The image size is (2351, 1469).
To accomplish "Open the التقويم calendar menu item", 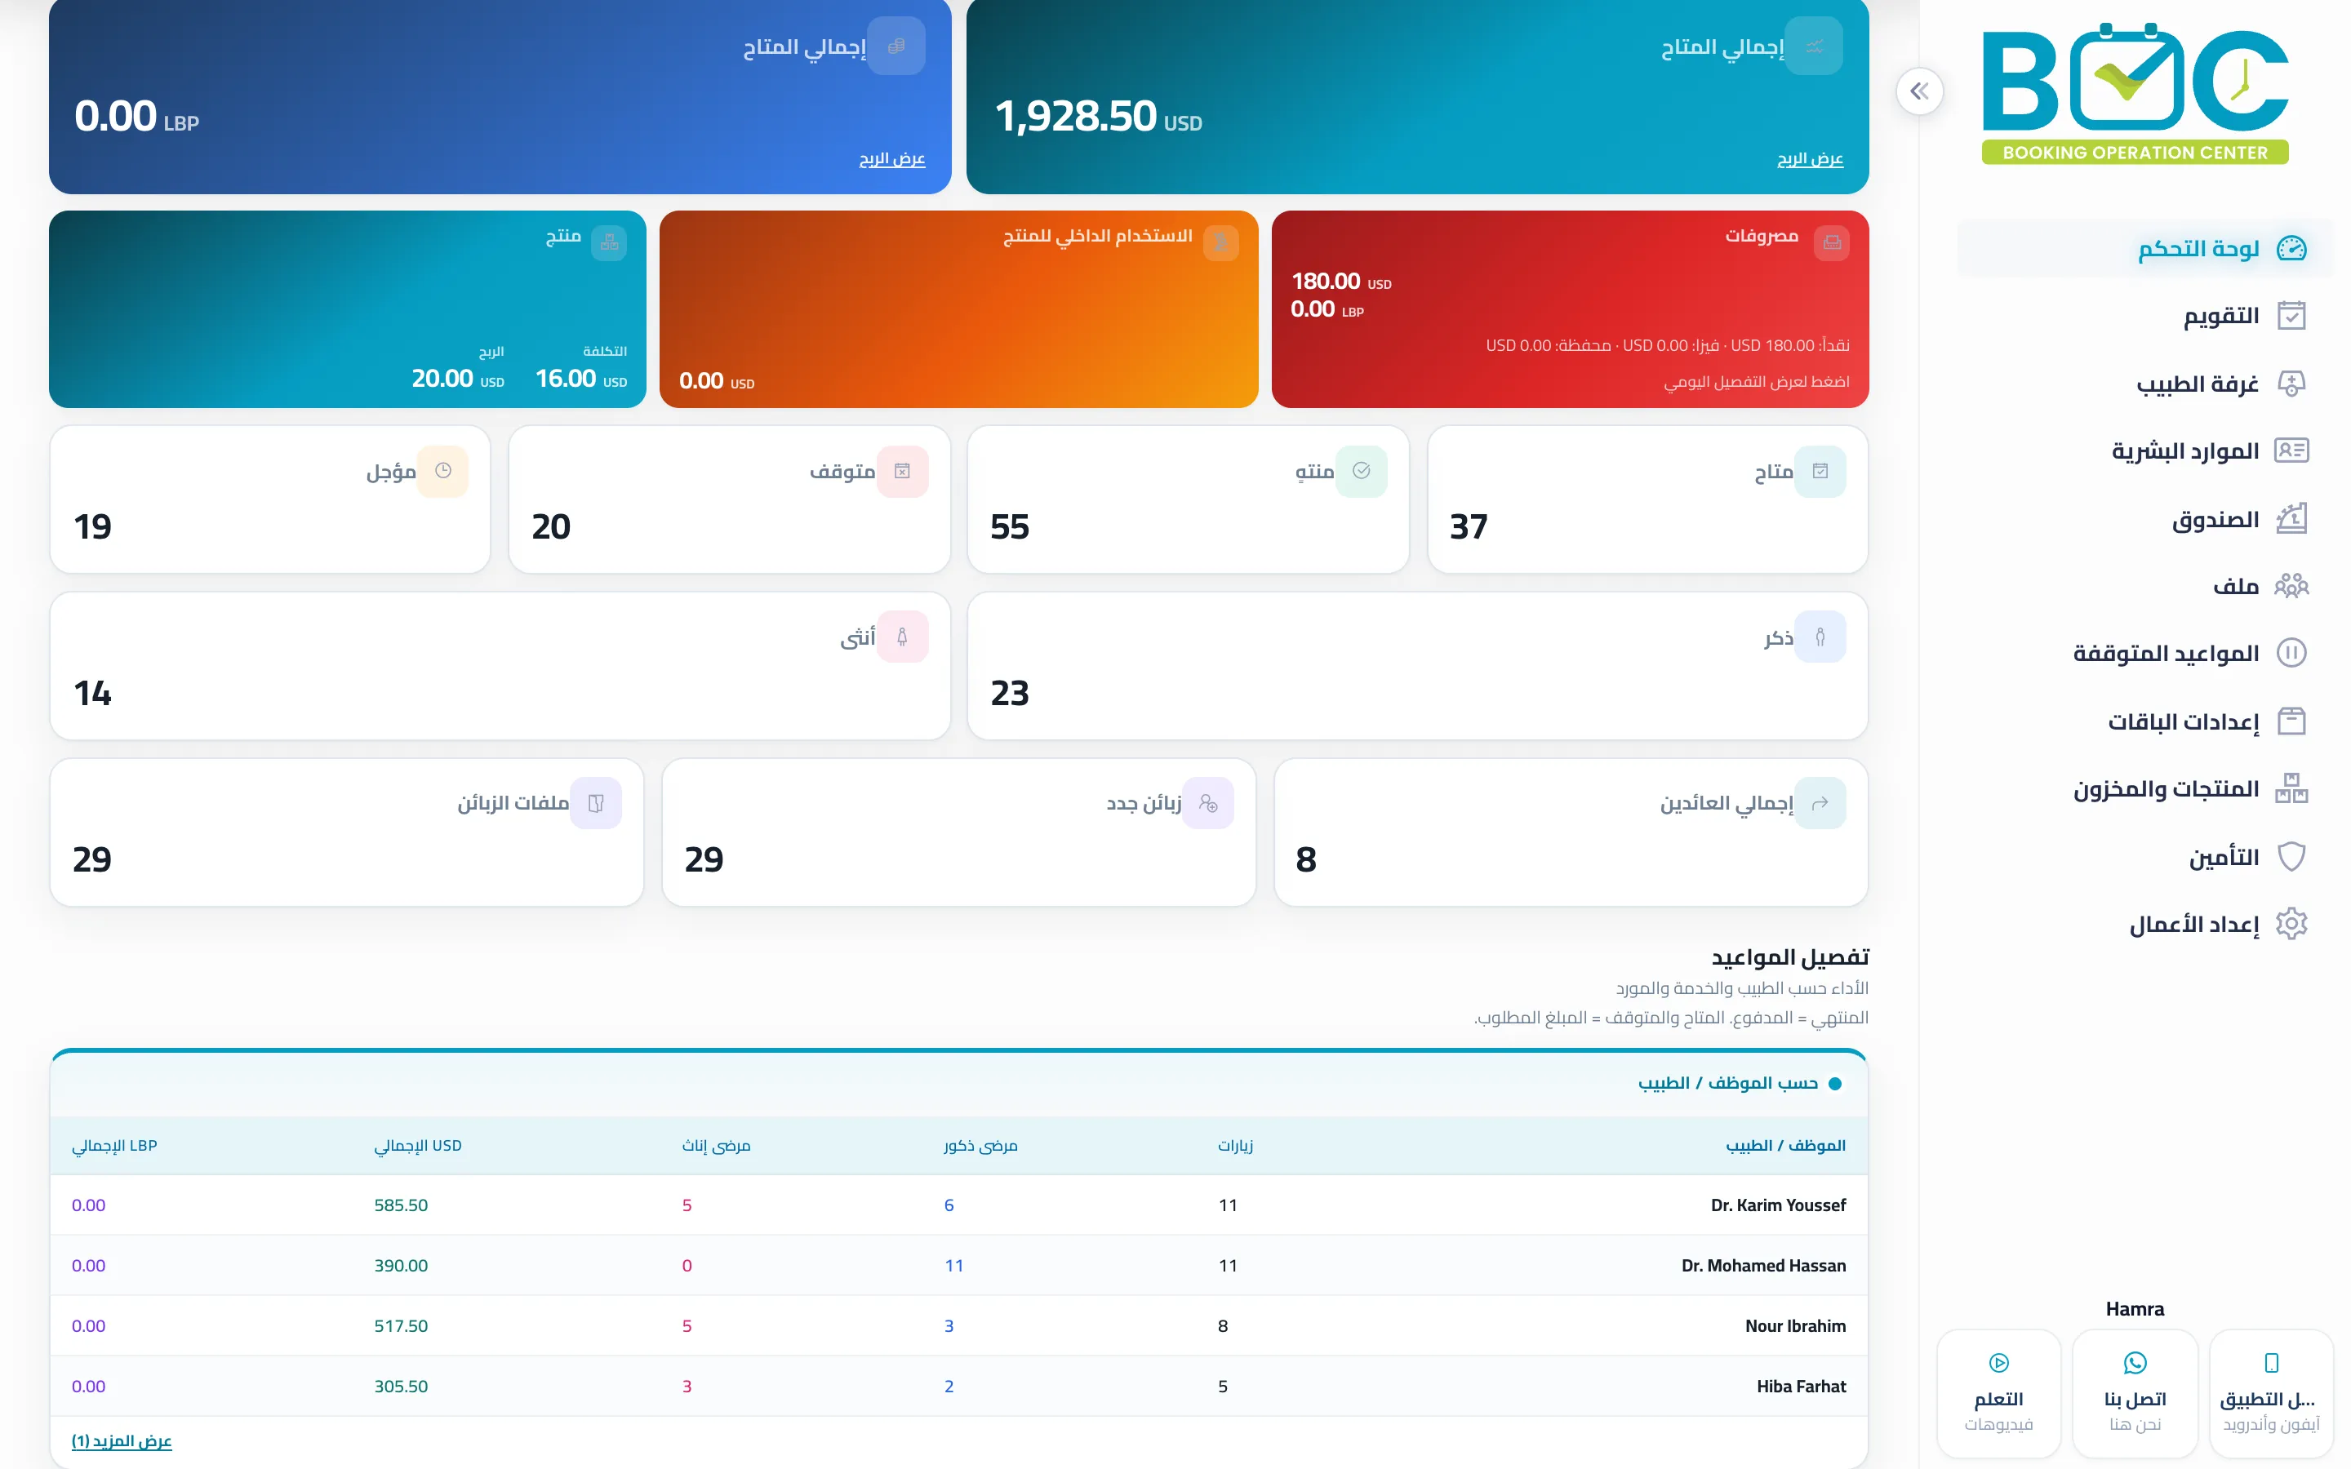I will [x=2145, y=316].
